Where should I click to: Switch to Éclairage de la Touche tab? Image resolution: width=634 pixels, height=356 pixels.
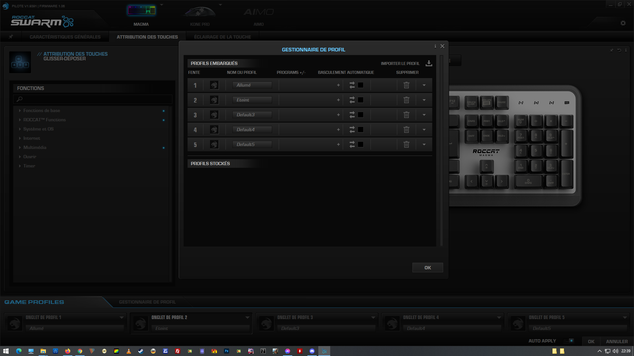point(223,37)
